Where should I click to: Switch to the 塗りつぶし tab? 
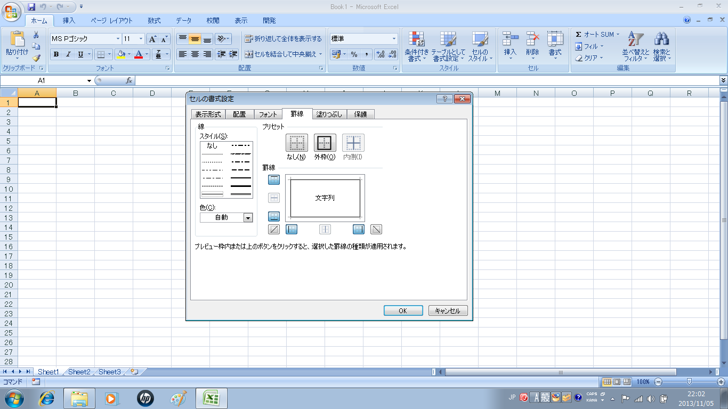pos(329,114)
